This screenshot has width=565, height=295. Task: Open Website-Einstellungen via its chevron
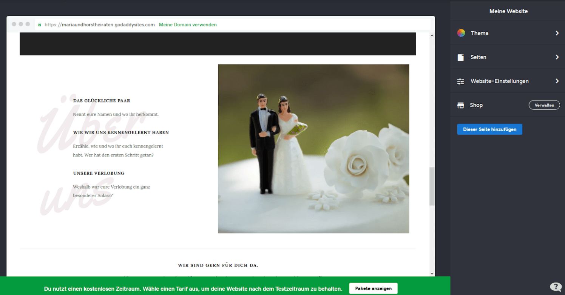[557, 81]
